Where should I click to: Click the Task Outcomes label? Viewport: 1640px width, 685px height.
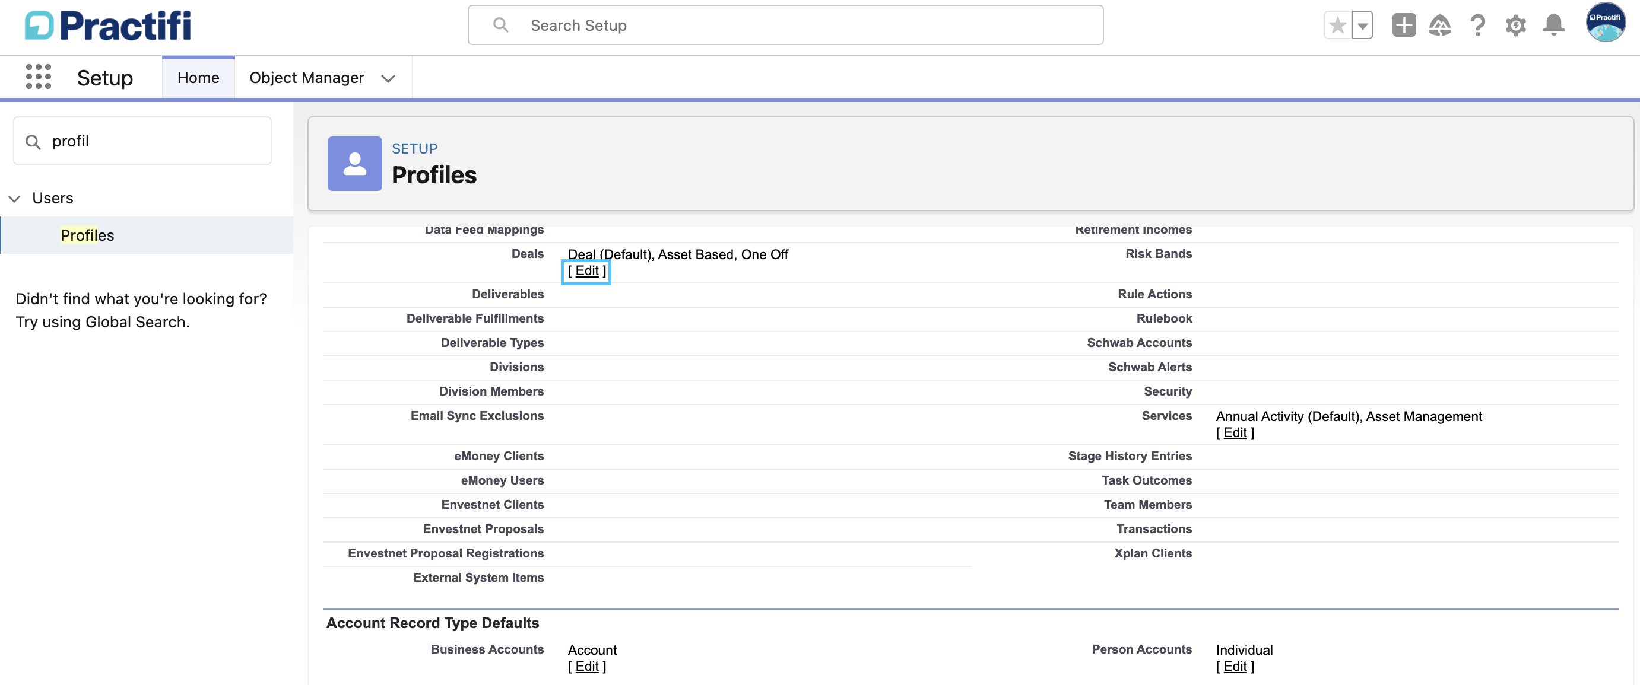pyautogui.click(x=1147, y=480)
